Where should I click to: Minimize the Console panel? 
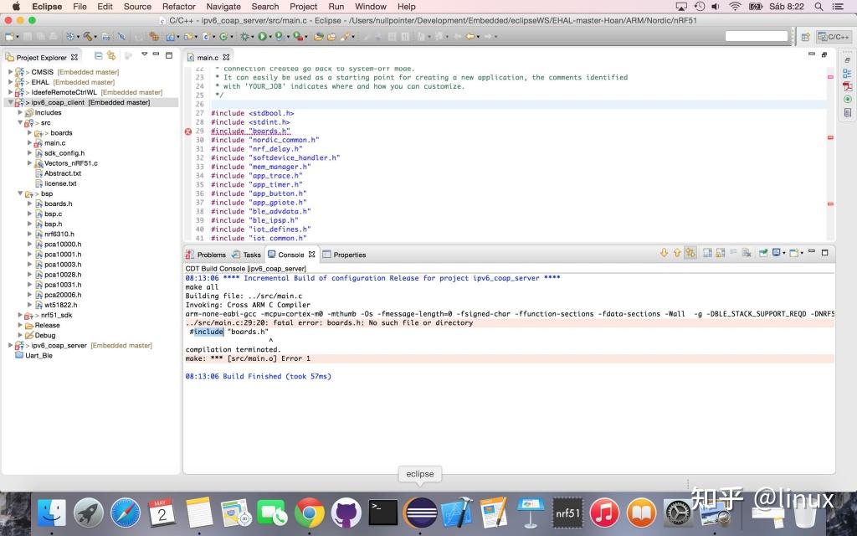coord(812,251)
